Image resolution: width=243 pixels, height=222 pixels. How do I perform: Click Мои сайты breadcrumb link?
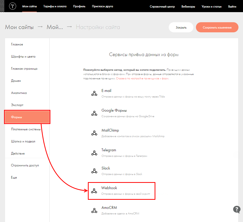(19, 27)
